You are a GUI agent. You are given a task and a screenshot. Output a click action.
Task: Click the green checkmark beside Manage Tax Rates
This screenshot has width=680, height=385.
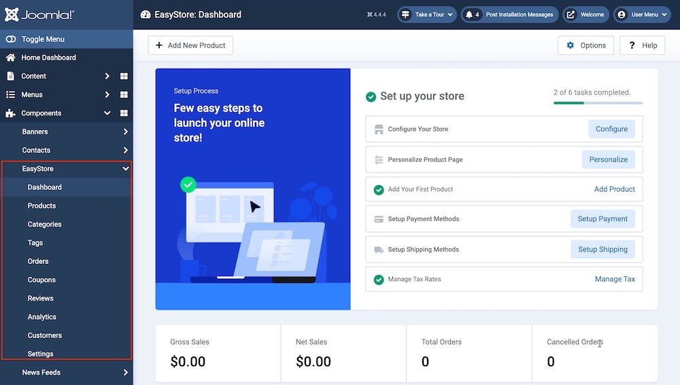[379, 280]
